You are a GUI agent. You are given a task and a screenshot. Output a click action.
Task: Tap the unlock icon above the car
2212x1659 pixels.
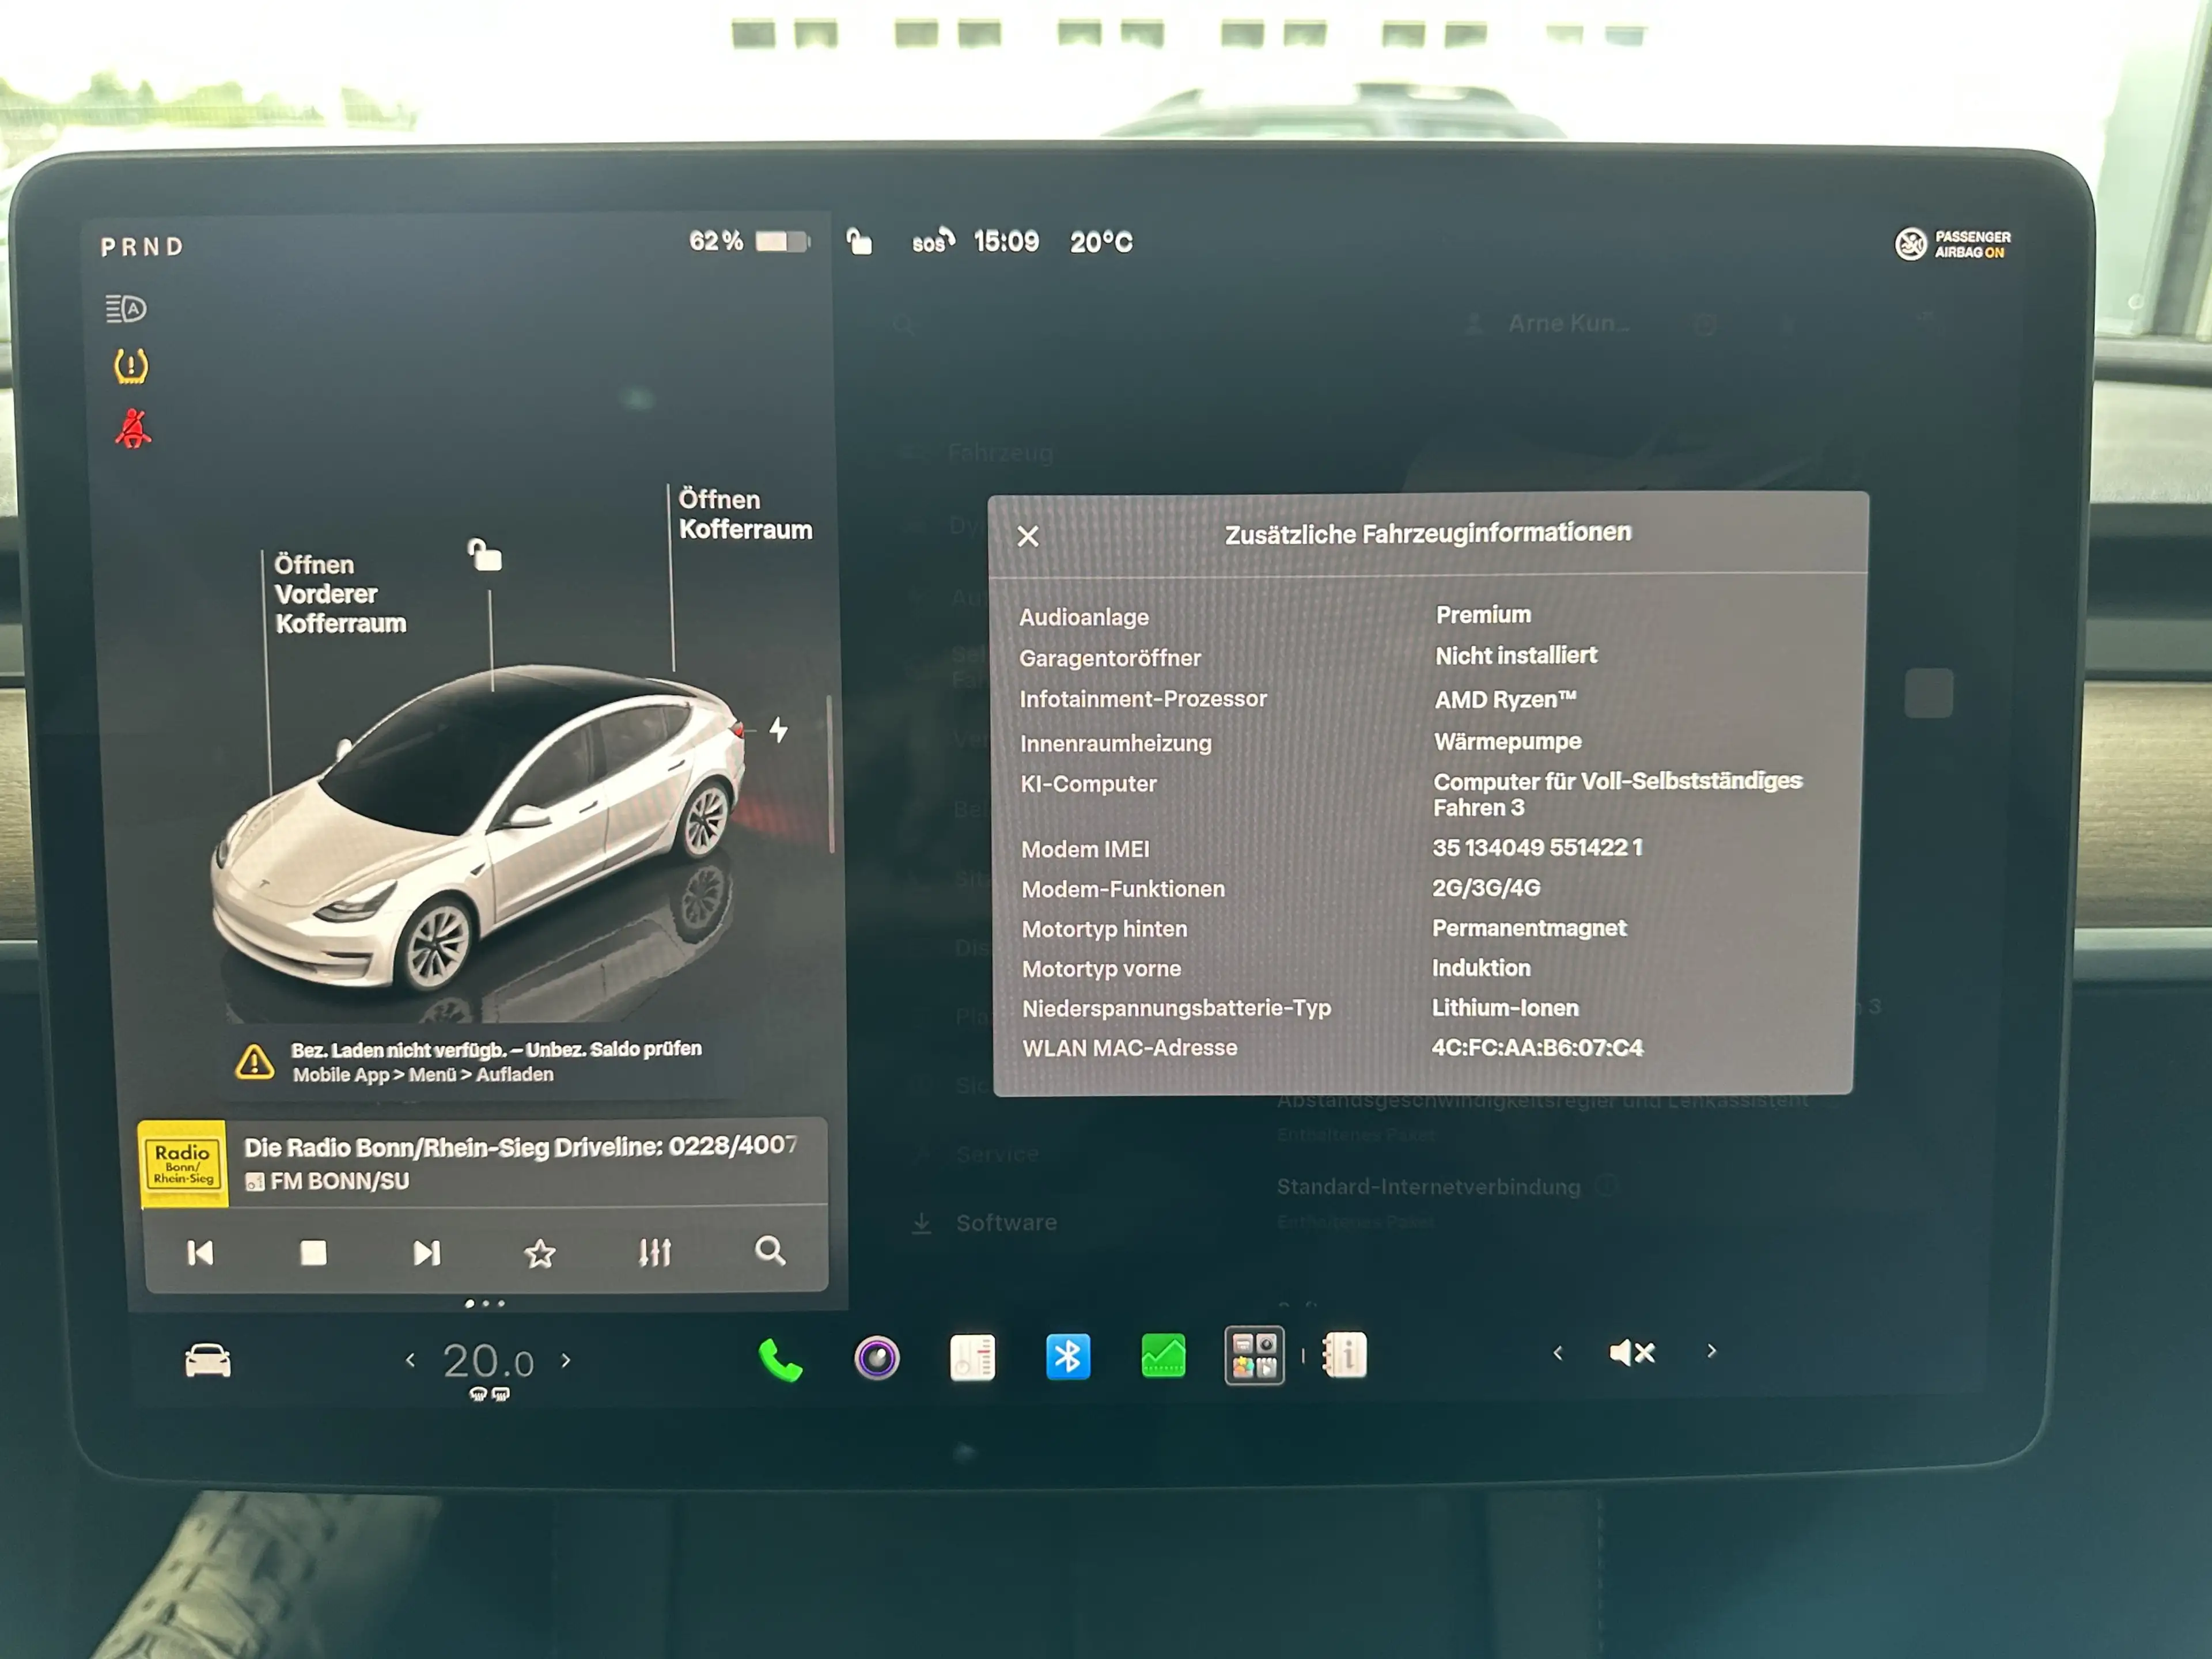tap(486, 554)
